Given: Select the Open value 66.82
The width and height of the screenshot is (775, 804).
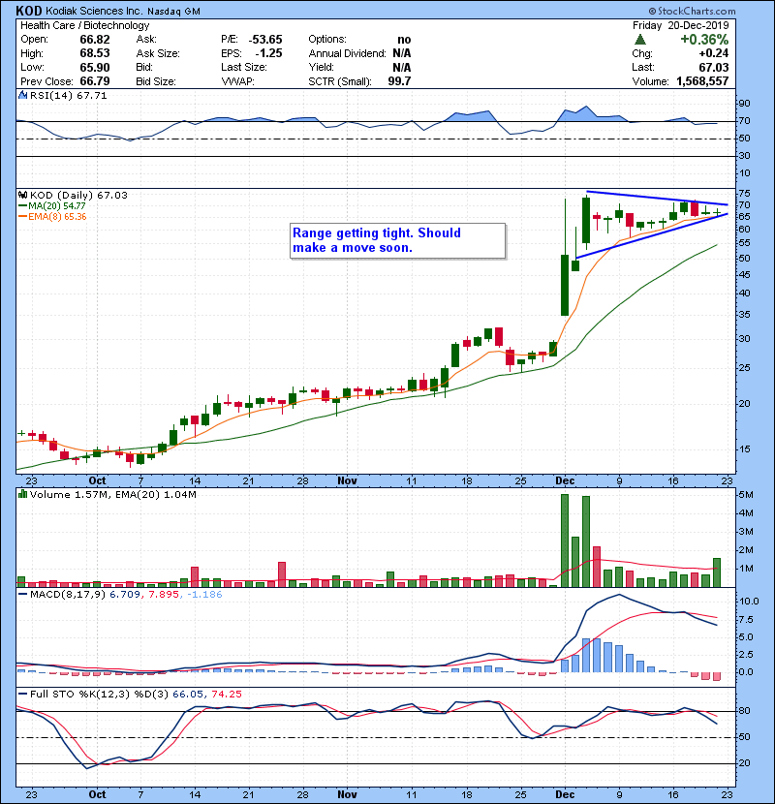Looking at the screenshot, I should [95, 40].
